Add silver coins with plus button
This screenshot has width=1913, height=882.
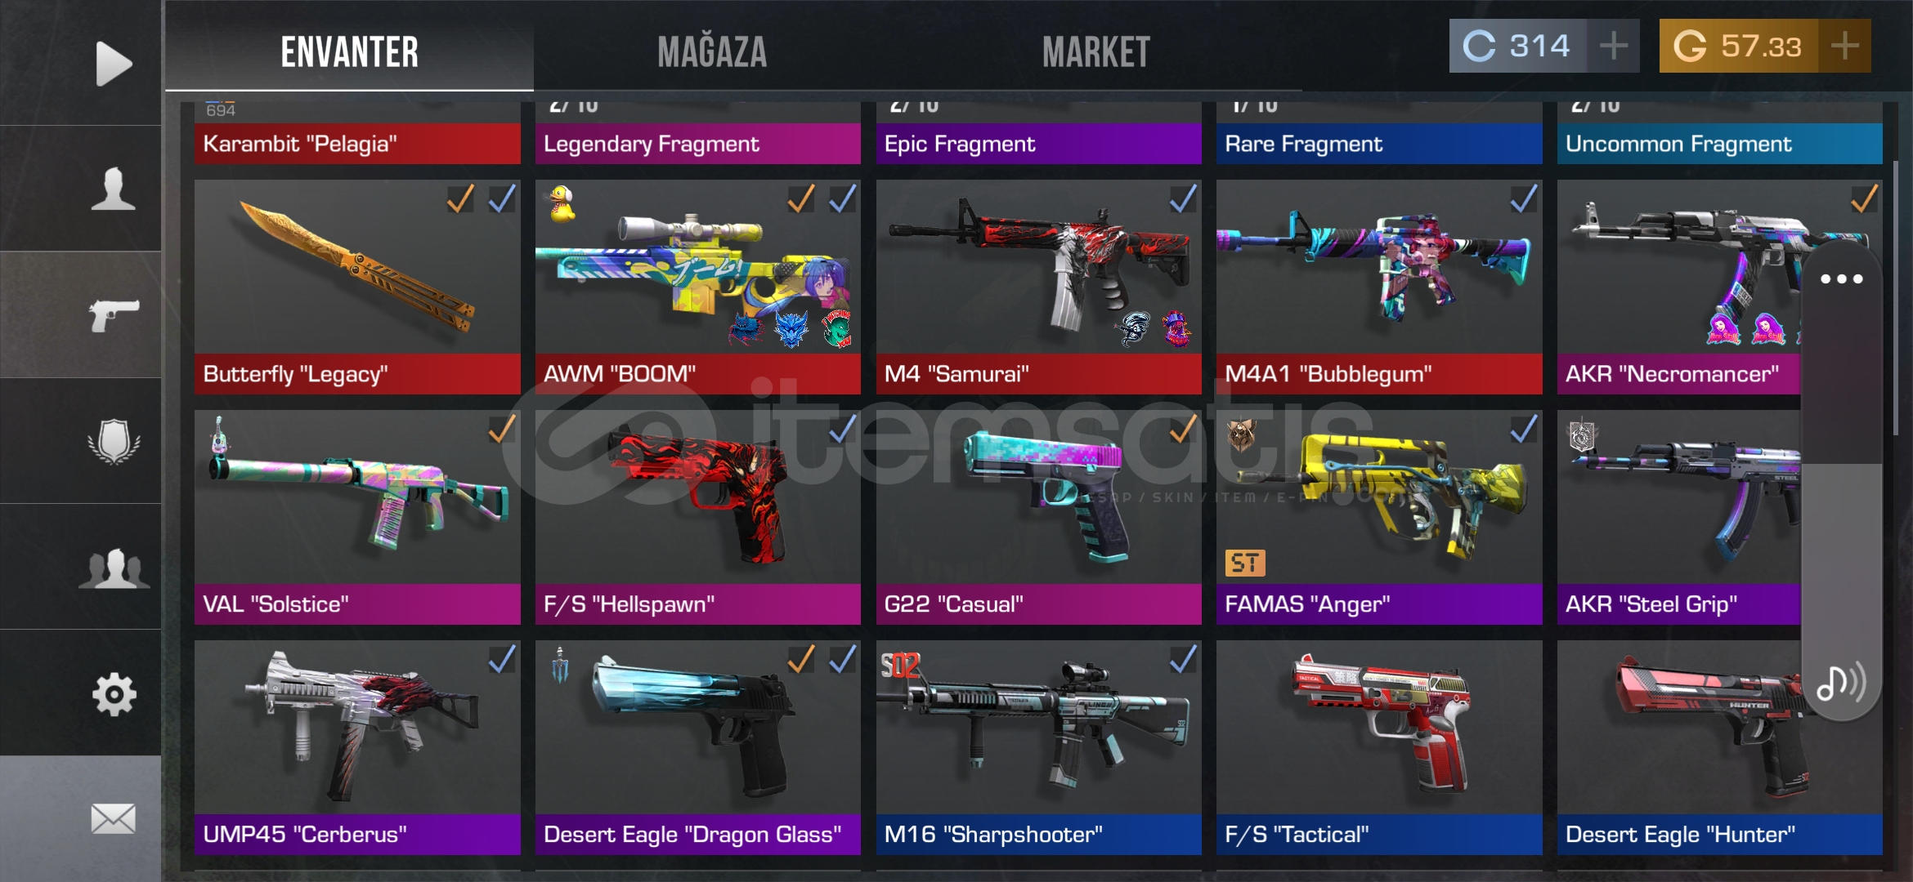pos(1613,46)
